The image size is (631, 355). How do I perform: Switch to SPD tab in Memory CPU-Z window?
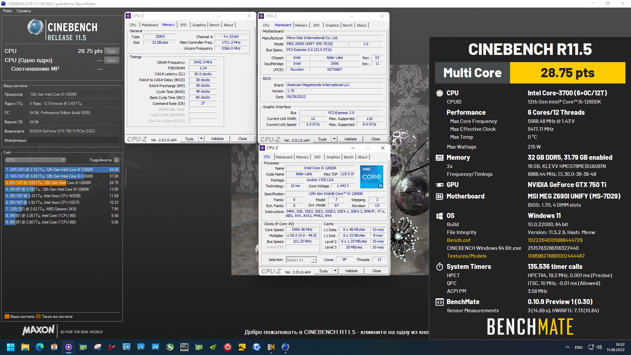point(183,25)
